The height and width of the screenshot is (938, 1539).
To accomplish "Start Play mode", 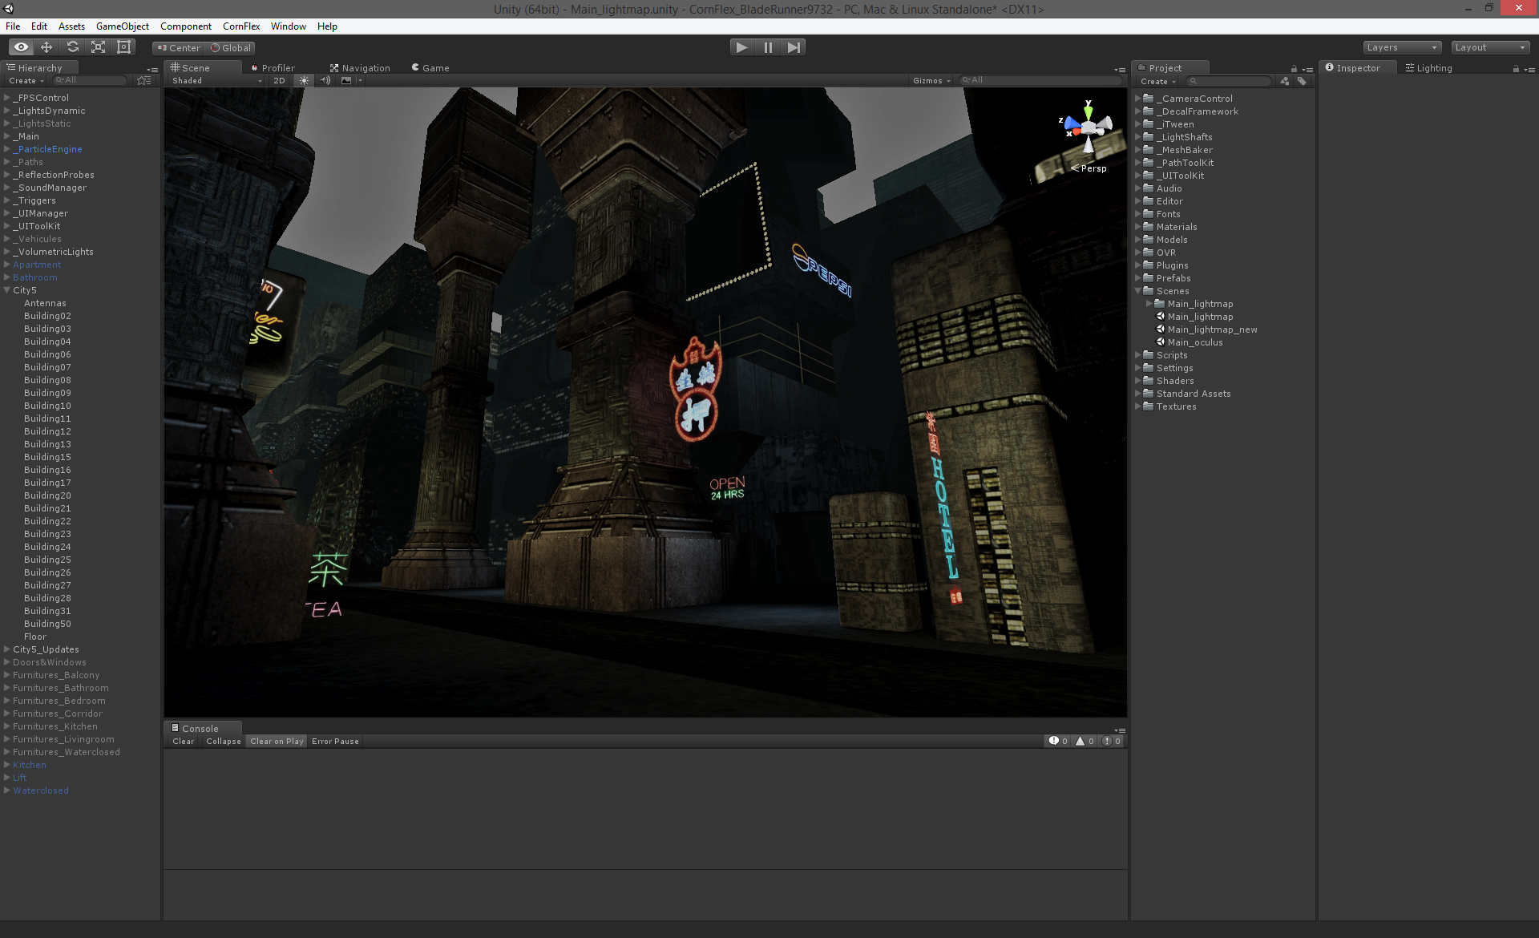I will click(742, 47).
